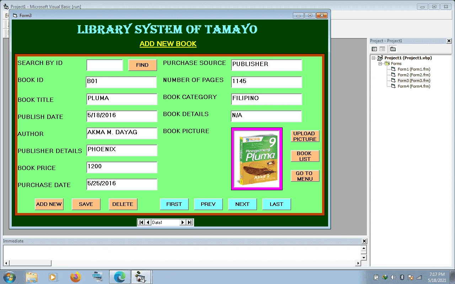This screenshot has height=284, width=455.
Task: Click the SEARCH BY ID input box
Action: tap(105, 65)
